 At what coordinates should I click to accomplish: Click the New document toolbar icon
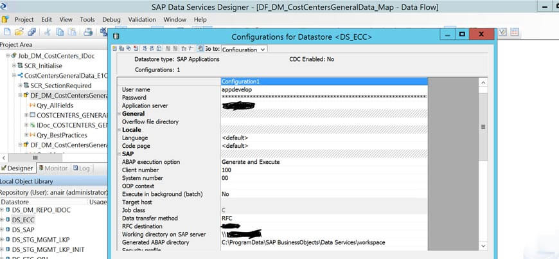coord(7,32)
